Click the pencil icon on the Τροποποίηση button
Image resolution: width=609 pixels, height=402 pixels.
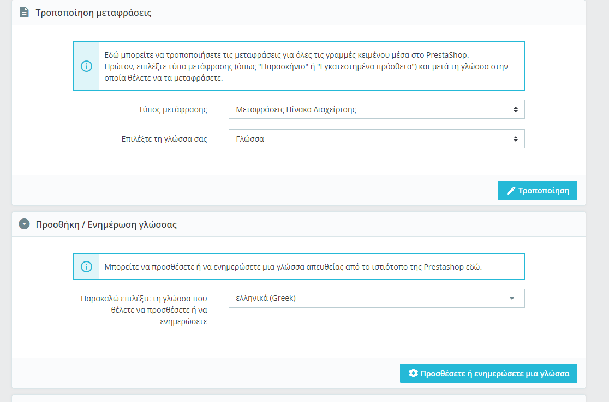tap(511, 191)
